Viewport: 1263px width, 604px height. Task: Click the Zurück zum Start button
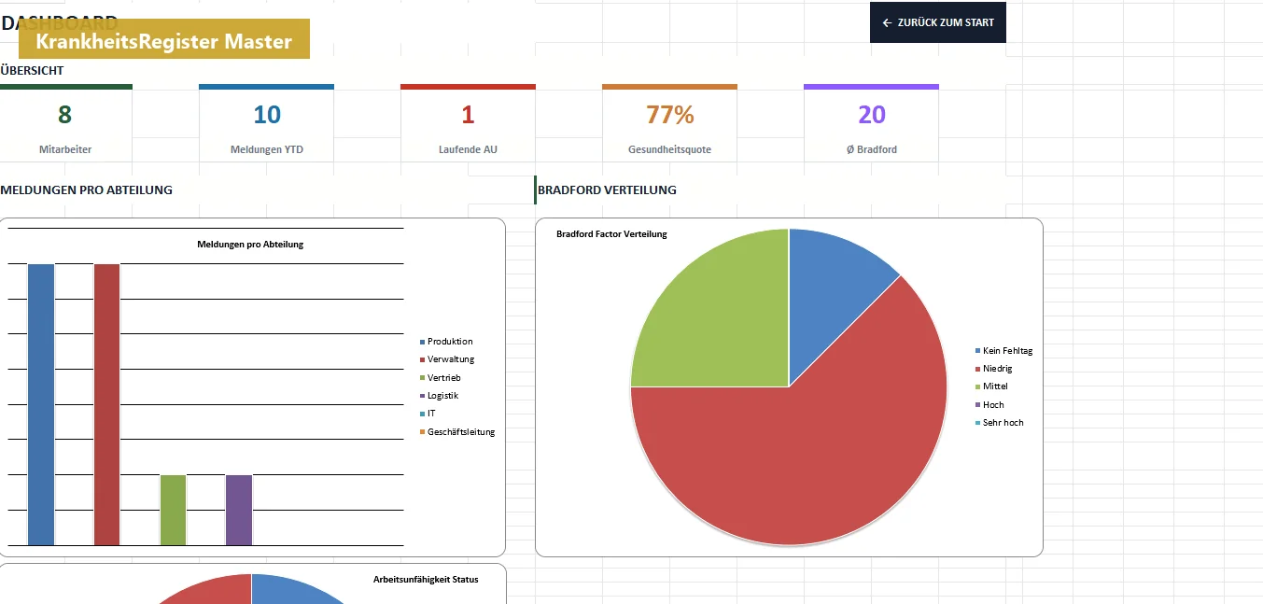[x=937, y=22]
